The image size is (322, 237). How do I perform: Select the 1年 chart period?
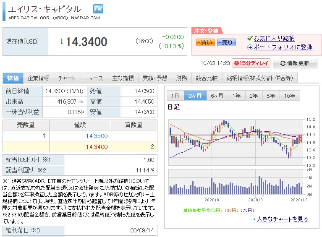(237, 96)
